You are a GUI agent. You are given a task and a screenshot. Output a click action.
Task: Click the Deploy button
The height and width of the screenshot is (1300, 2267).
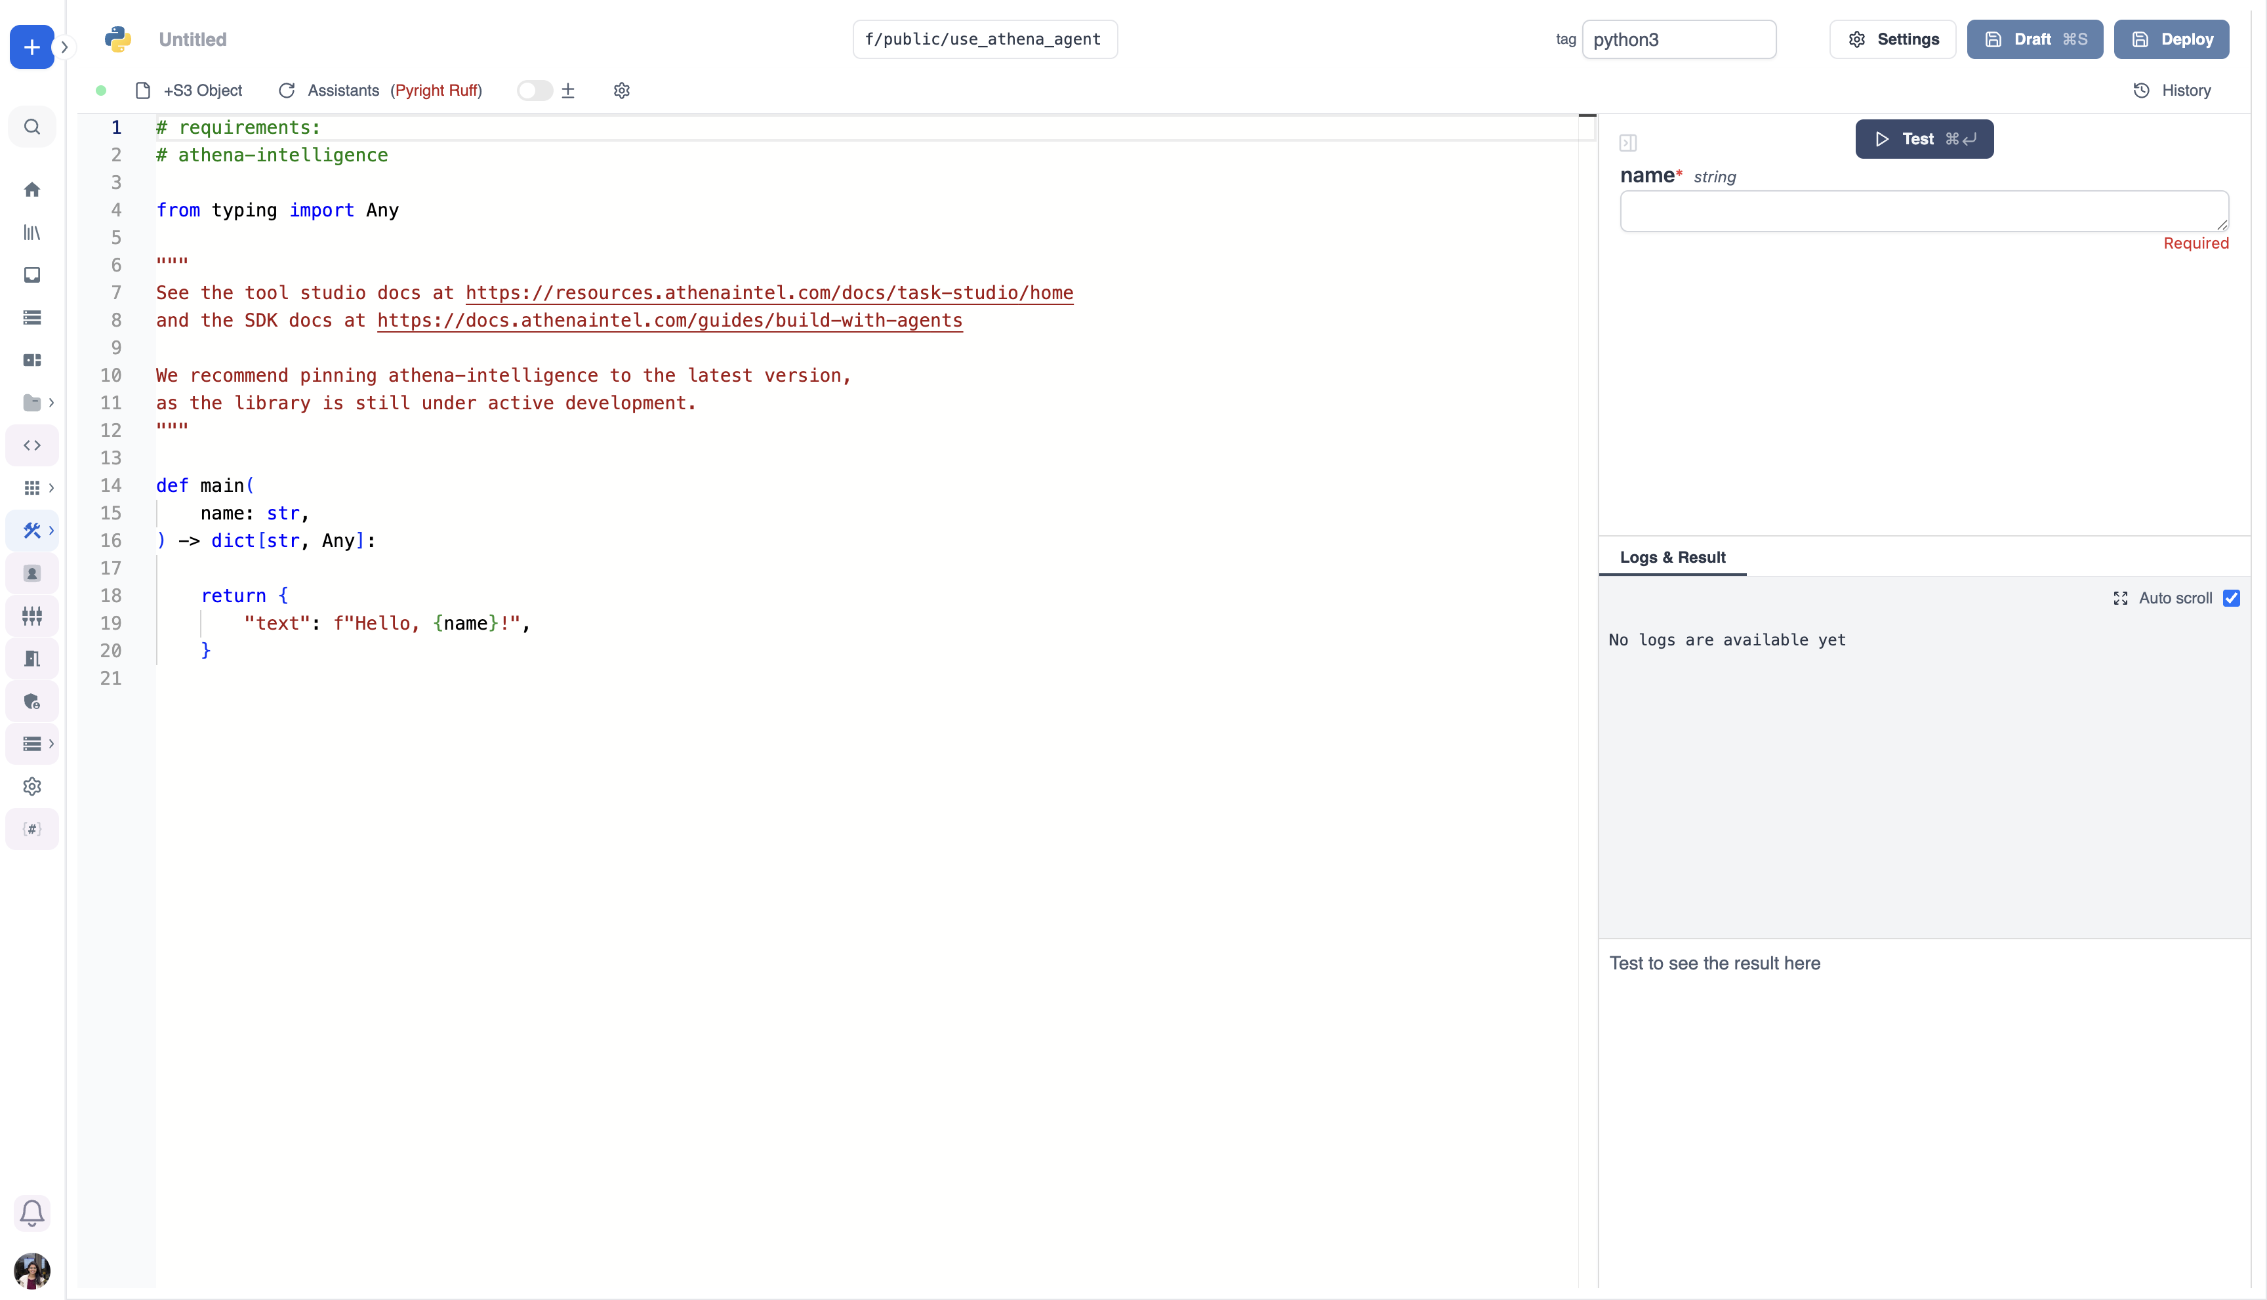(2171, 39)
